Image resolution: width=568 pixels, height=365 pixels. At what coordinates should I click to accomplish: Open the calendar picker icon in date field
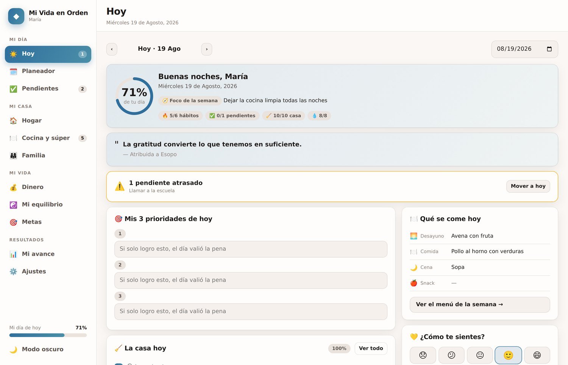pos(549,49)
